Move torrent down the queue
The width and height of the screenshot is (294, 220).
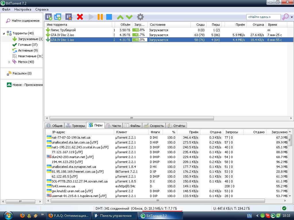coord(129,17)
